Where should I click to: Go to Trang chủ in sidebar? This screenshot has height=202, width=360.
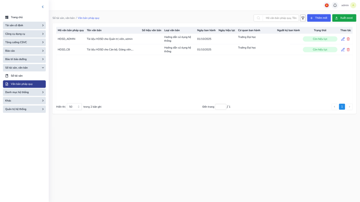17,17
